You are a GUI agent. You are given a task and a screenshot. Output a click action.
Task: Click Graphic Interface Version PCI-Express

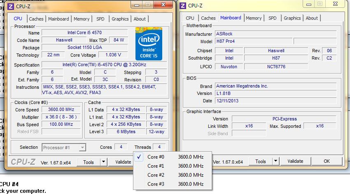[284, 119]
